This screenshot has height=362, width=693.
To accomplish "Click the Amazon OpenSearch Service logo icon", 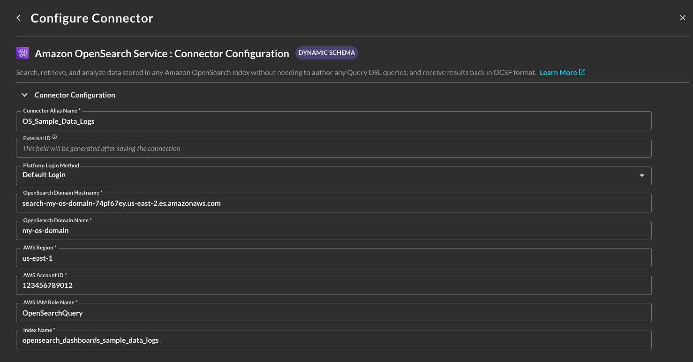I will (x=22, y=53).
